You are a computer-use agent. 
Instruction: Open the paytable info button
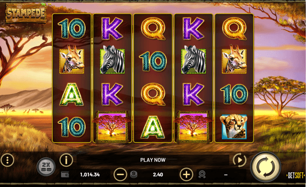(66, 160)
